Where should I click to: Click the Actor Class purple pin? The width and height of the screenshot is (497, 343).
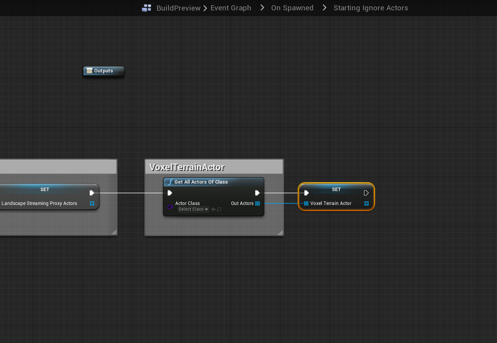click(x=170, y=207)
